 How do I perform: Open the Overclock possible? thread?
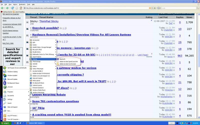[45, 28]
